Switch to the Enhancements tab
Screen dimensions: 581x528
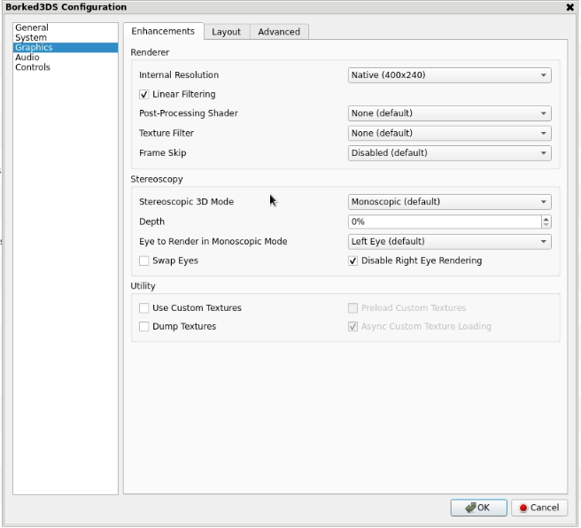(x=163, y=31)
